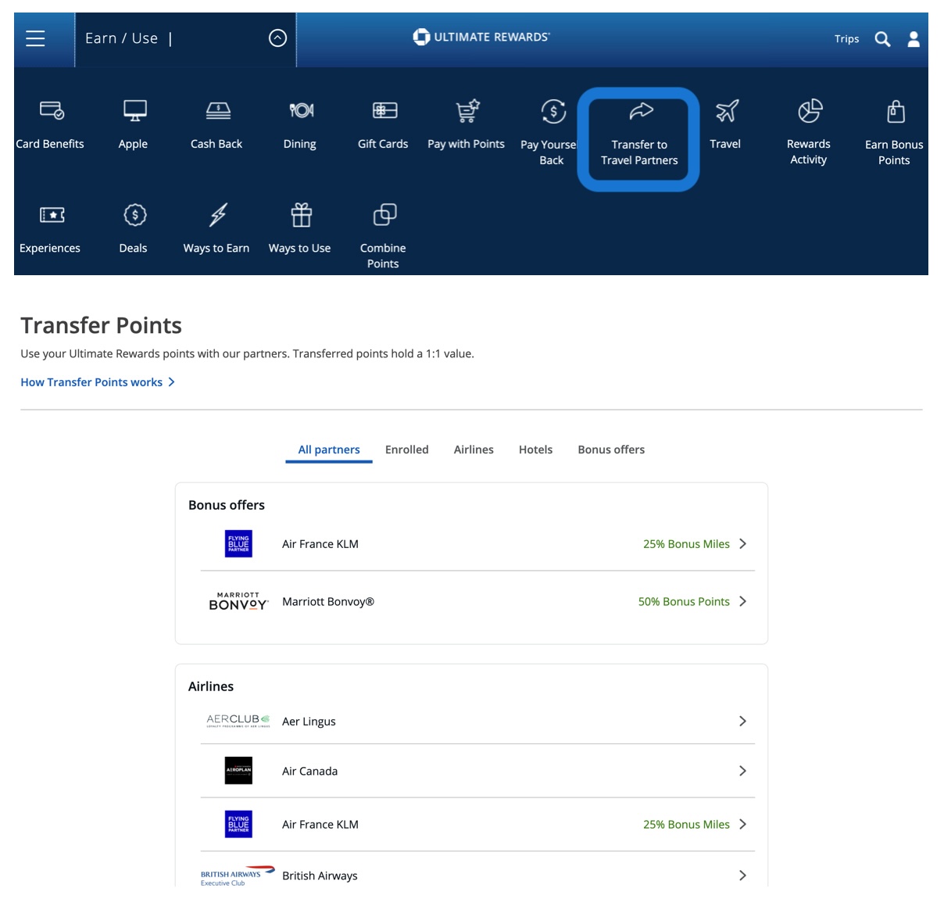Collapse the Earn / Use menu chevron

click(x=277, y=38)
